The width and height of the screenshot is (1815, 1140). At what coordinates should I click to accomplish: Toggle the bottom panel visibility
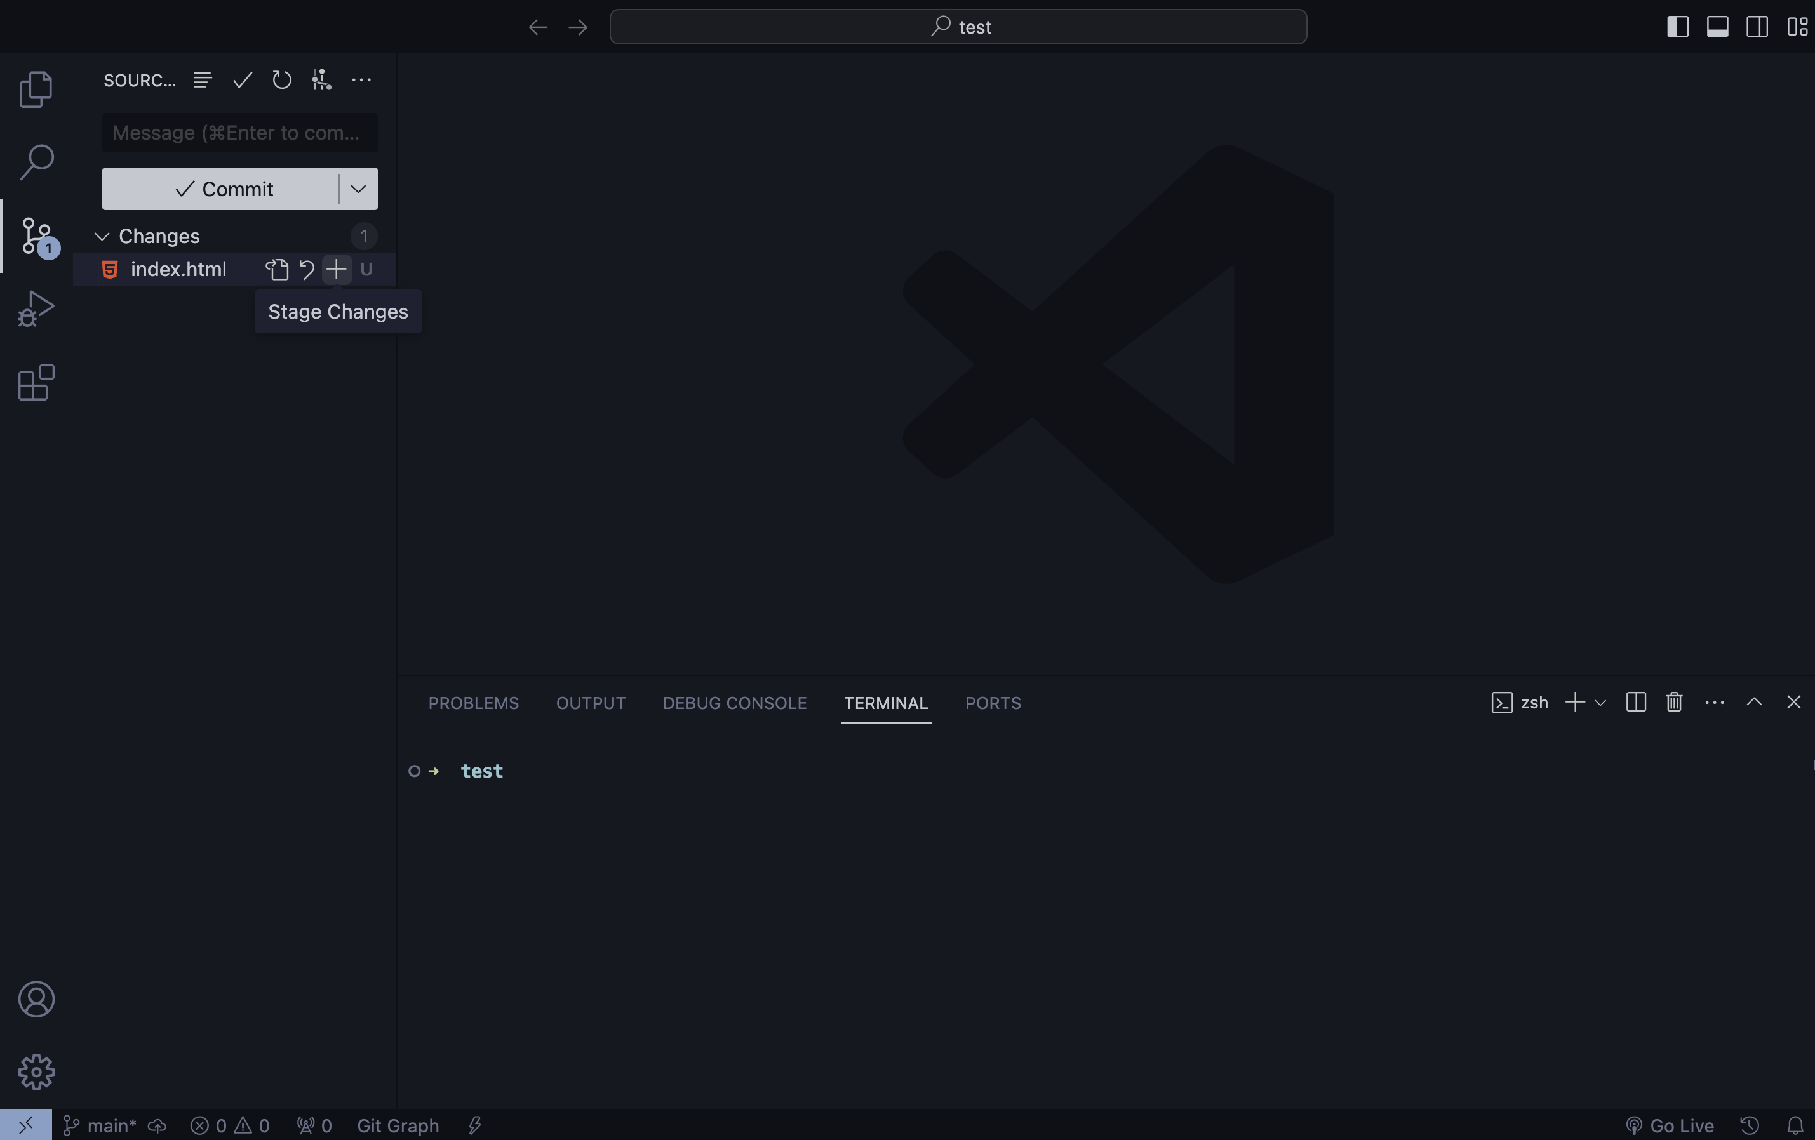1717,27
